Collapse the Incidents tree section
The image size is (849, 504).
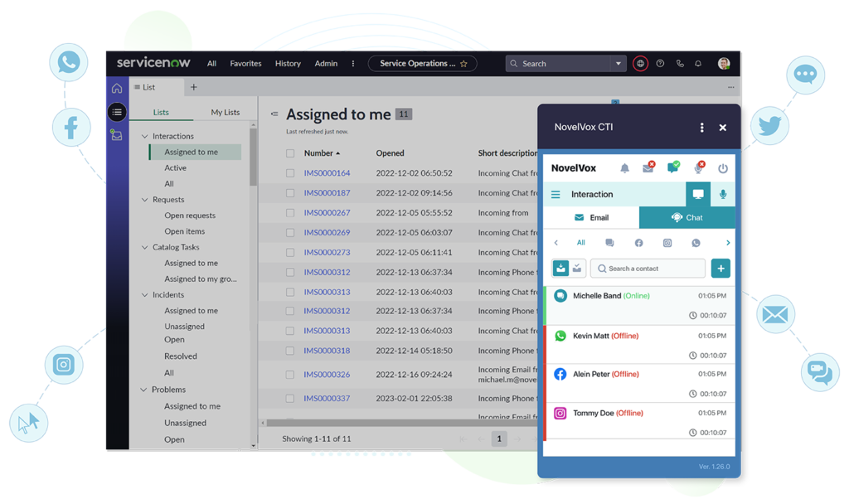point(145,295)
